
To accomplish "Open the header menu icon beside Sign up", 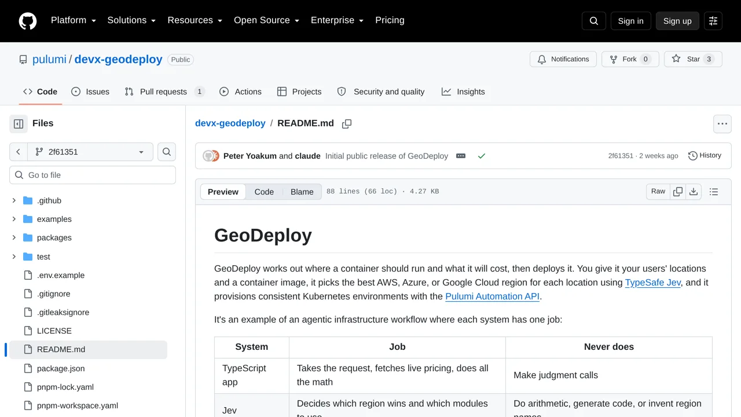I will tap(713, 21).
